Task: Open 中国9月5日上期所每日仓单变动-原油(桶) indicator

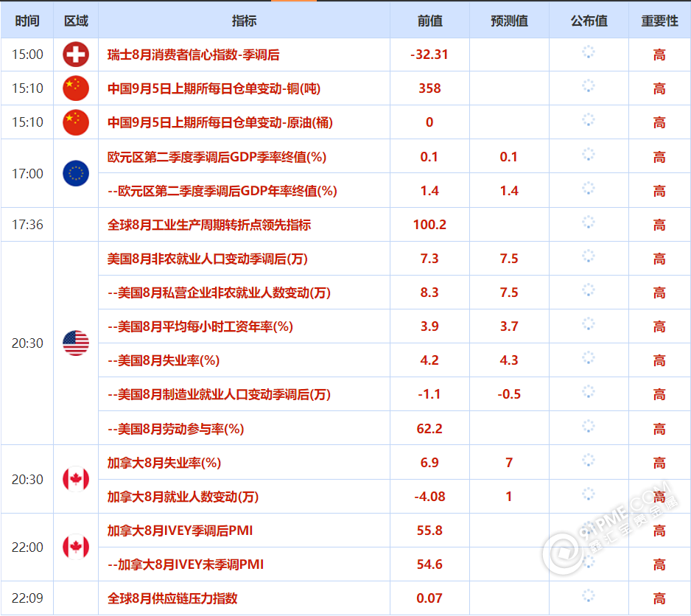Action: 220,122
